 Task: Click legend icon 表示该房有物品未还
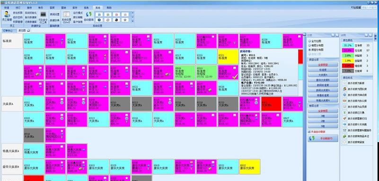(344, 136)
